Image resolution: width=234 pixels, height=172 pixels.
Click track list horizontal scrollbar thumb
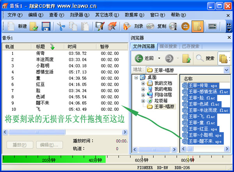[x=37, y=132]
